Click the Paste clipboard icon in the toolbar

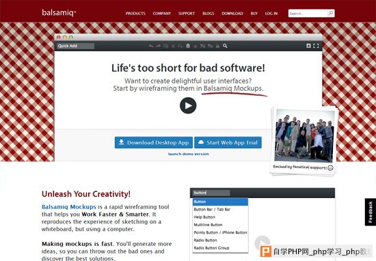click(188, 46)
